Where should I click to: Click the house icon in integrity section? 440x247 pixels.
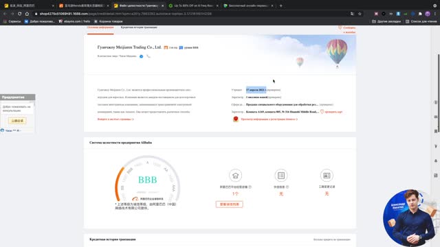click(235, 176)
